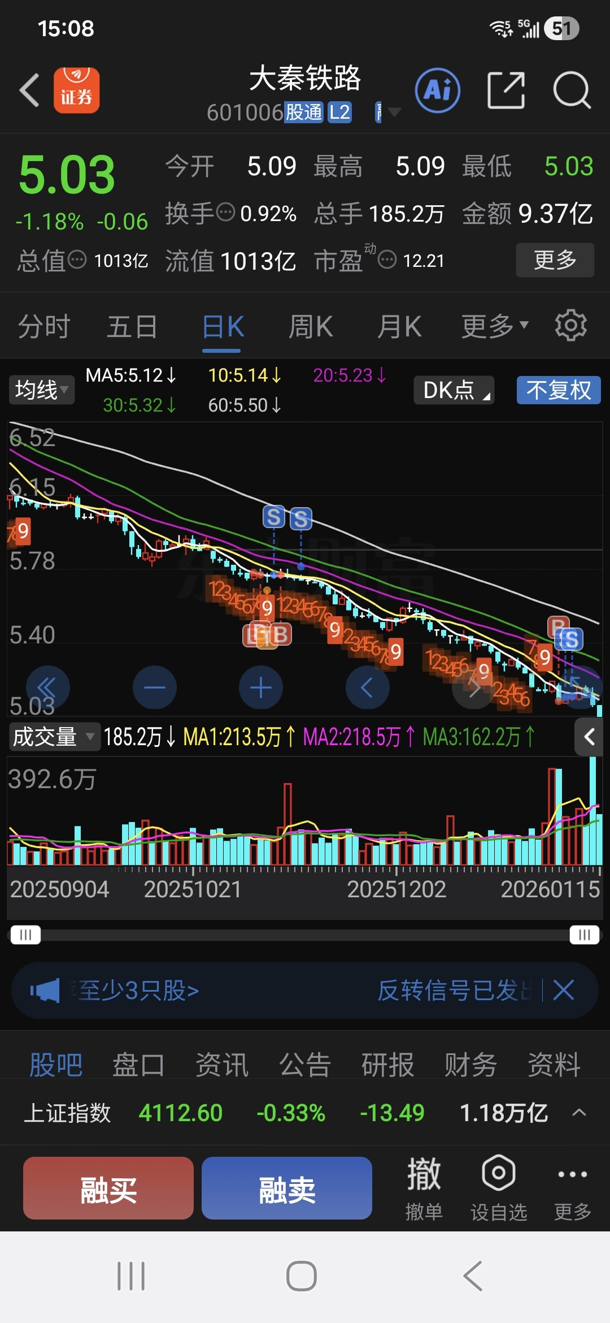
Task: Move chart right with arrow button
Action: 474,688
